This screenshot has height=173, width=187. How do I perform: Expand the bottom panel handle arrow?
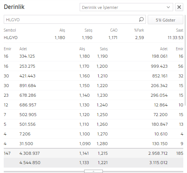[x=93, y=171]
